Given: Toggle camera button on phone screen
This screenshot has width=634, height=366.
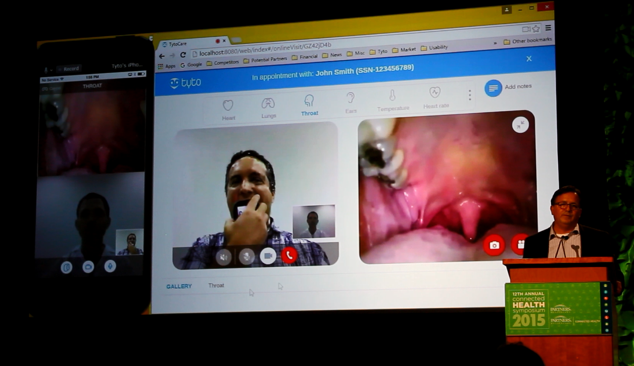Looking at the screenshot, I should pos(88,267).
